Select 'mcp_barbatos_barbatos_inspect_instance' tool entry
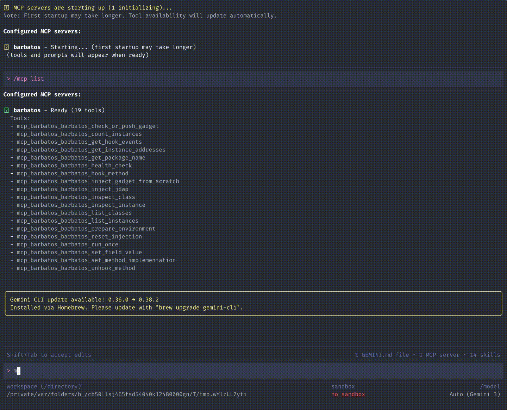The image size is (507, 410). tap(81, 205)
